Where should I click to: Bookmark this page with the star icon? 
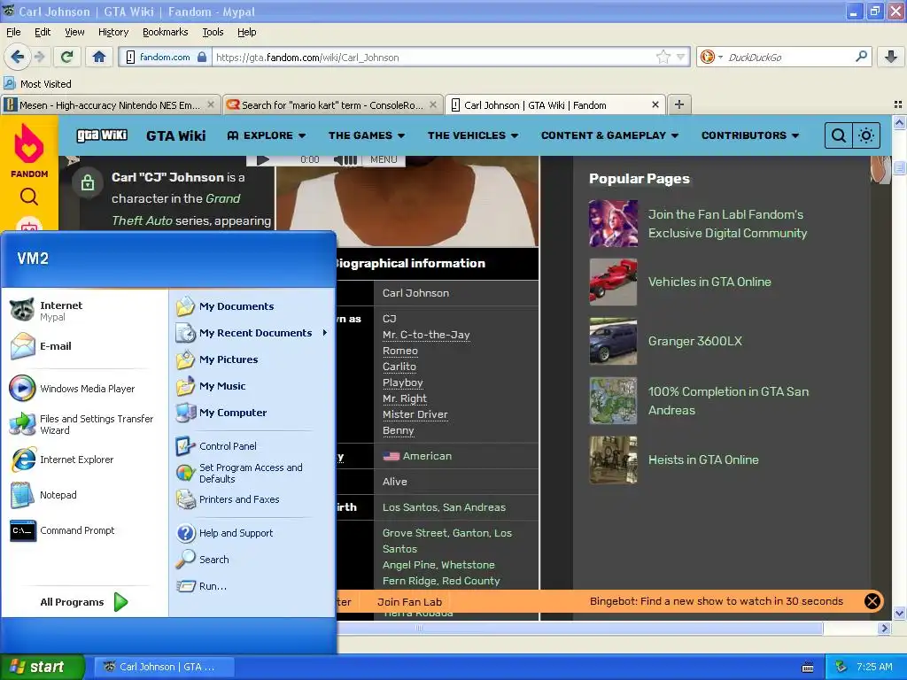[663, 57]
